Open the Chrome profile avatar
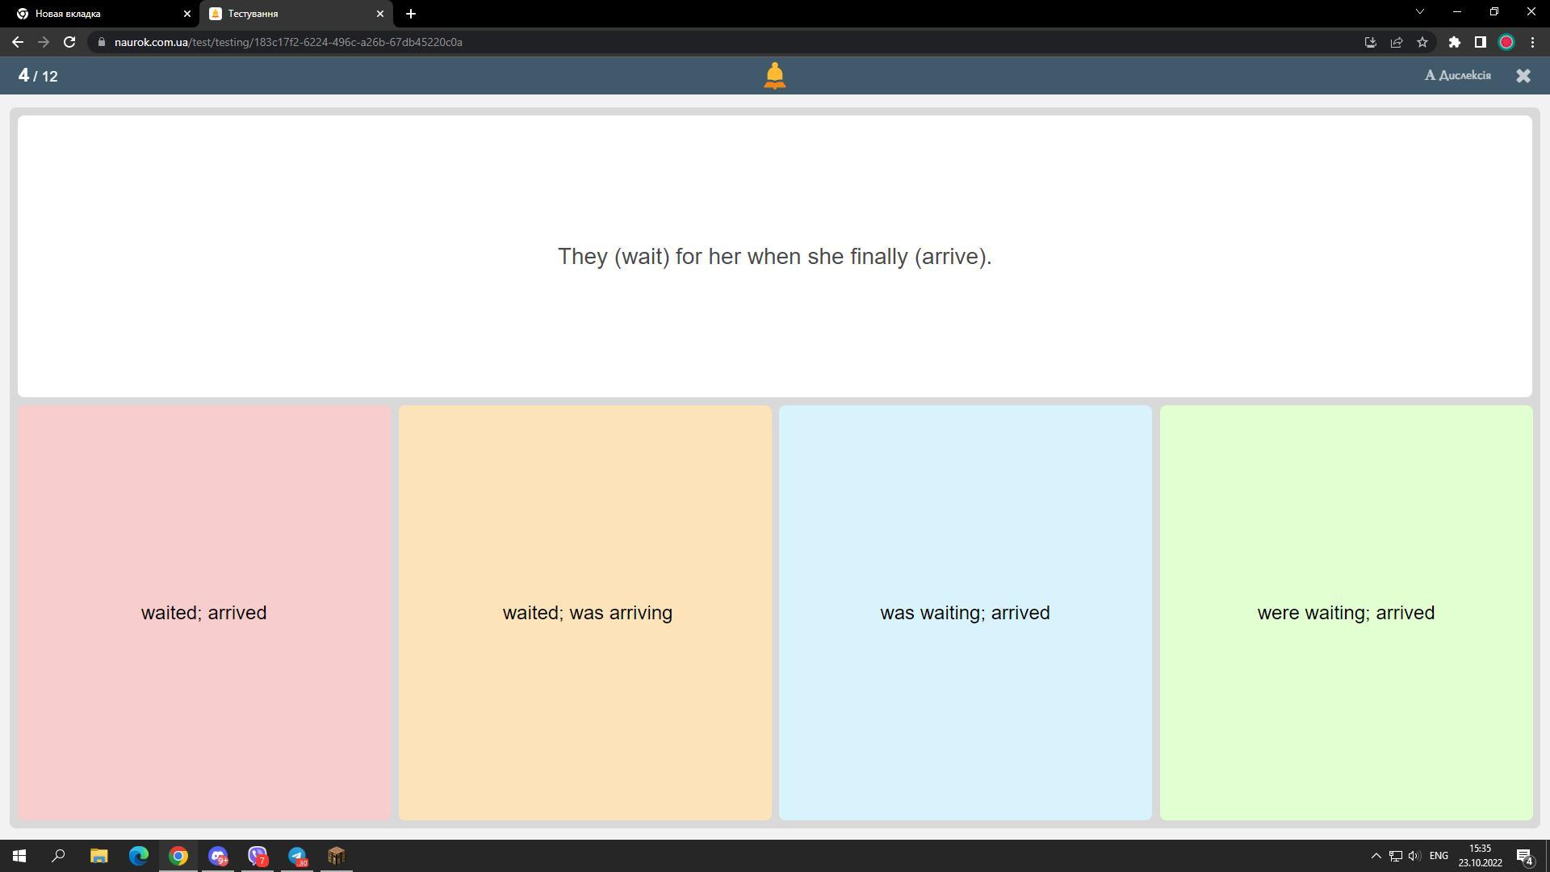 click(x=1506, y=42)
